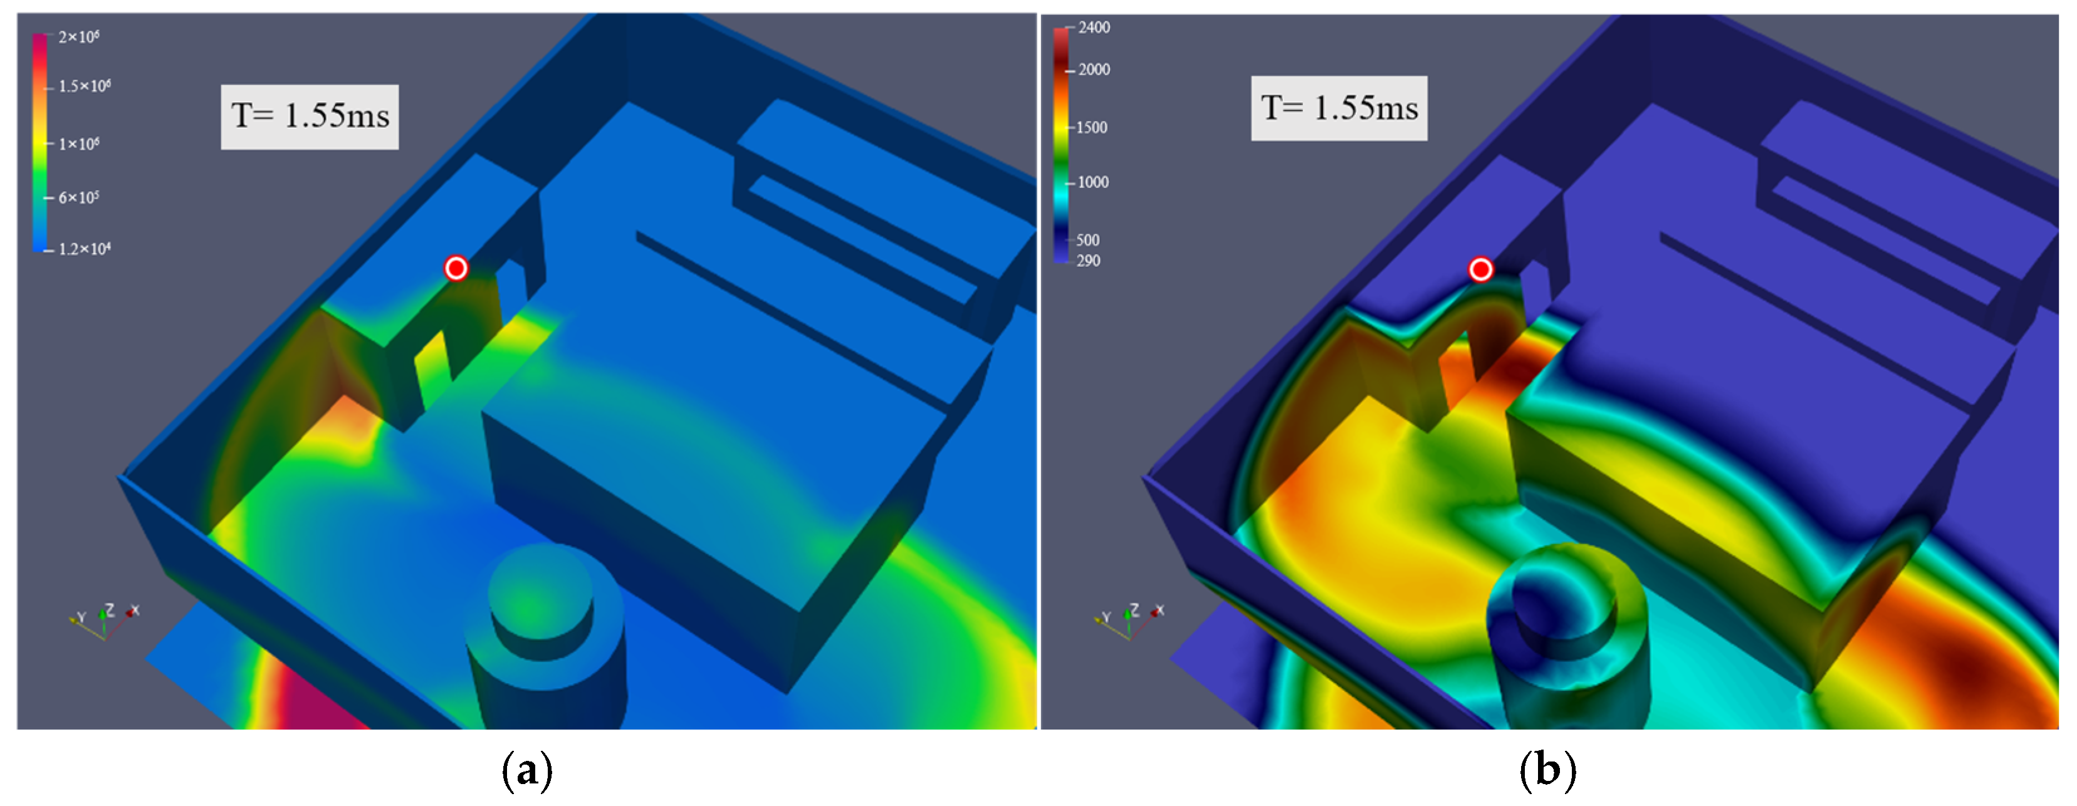Click the red circle marker in the temperature panel
This screenshot has height=806, width=2077.
[1480, 270]
